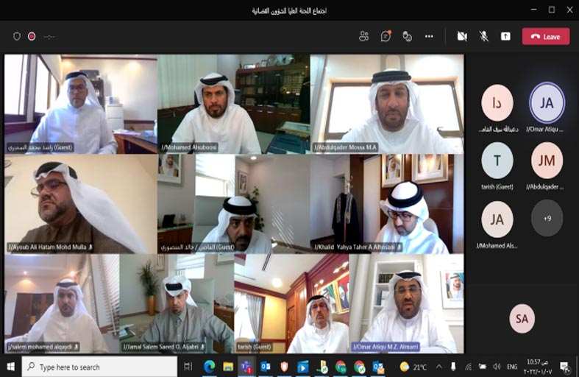Open the 21°C weather widget
579x377 pixels.
(x=413, y=366)
